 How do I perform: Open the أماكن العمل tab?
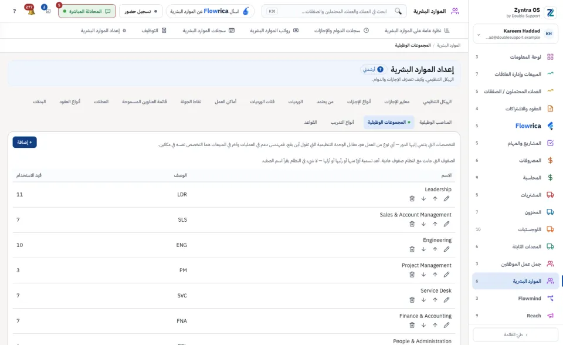point(225,102)
